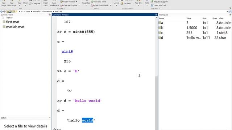Click the browse for folder icon
The height and width of the screenshot is (130, 232).
[11, 12]
